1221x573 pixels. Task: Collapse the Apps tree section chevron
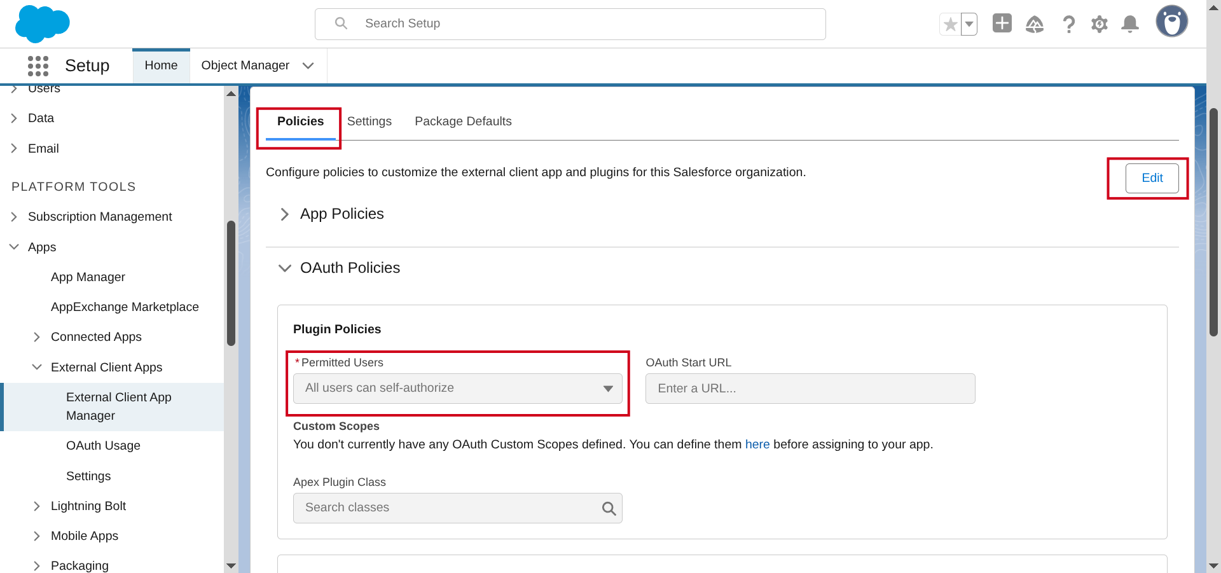pos(14,247)
